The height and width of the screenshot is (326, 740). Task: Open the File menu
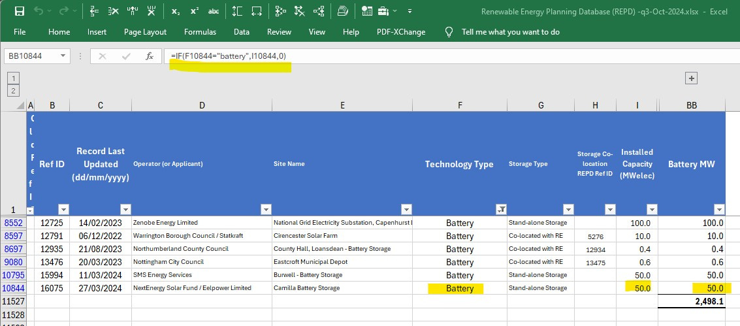pos(20,31)
